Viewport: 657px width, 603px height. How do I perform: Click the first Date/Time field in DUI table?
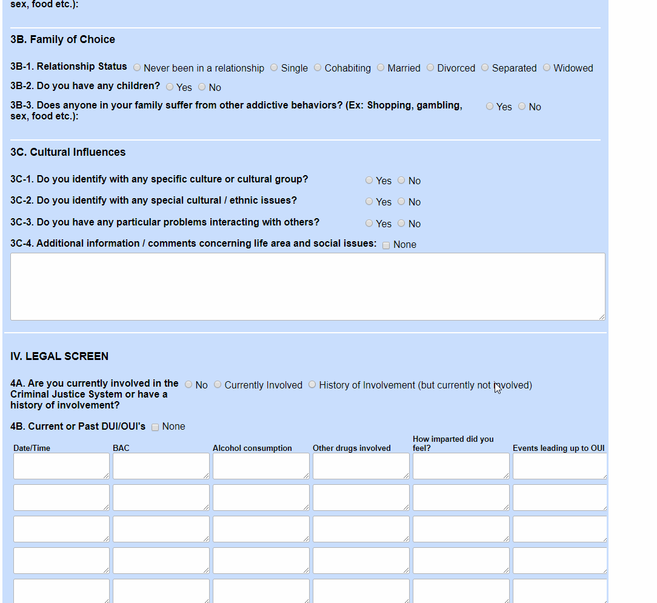tap(61, 465)
